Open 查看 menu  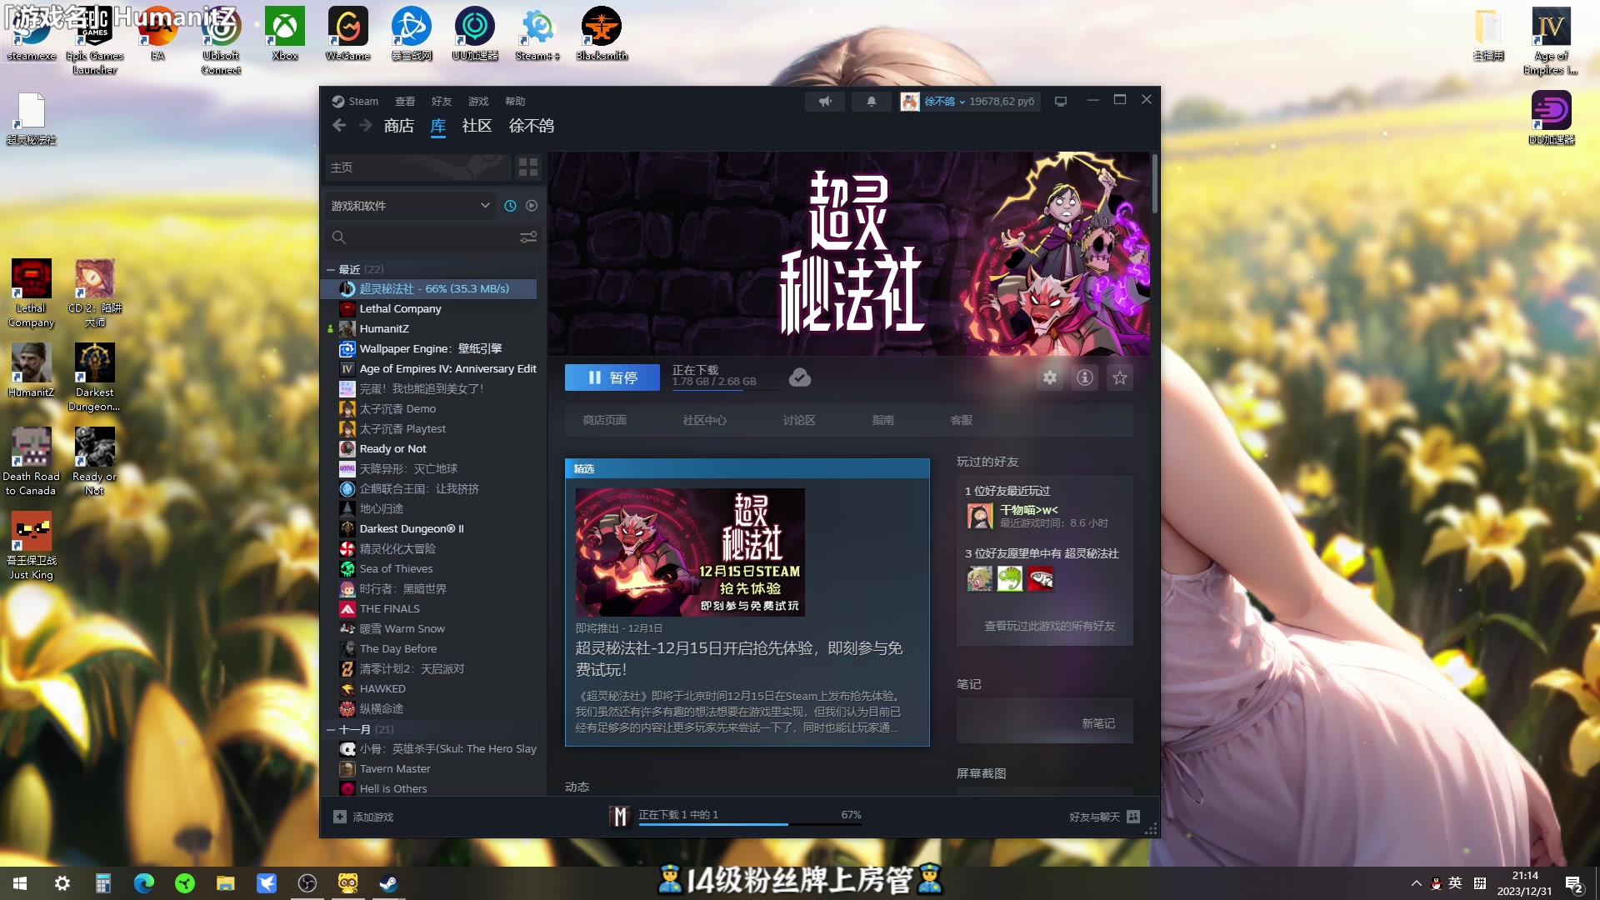tap(405, 102)
